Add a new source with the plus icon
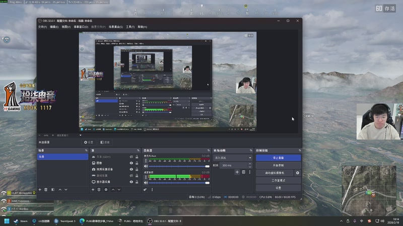 click(93, 190)
